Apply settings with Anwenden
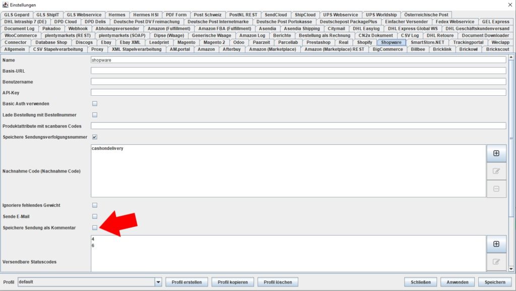Screen dimensions: 516x291 coord(458,282)
